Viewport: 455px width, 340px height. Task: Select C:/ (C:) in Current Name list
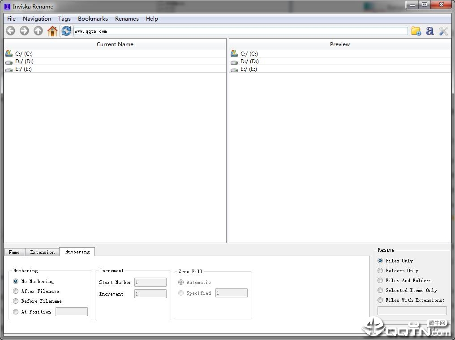click(x=115, y=53)
